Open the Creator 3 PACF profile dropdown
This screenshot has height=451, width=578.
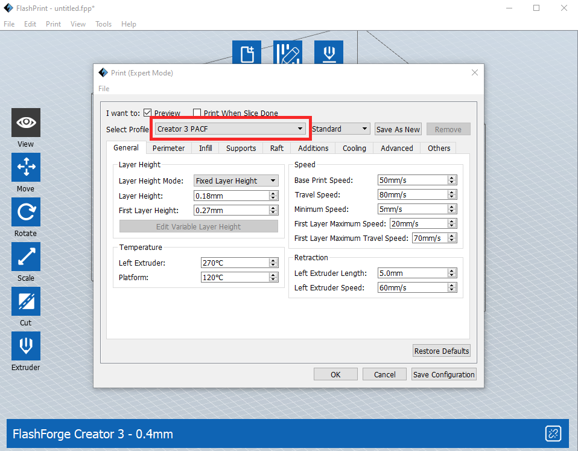pyautogui.click(x=230, y=129)
